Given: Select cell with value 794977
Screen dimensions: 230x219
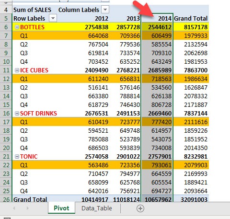Looking at the screenshot, I should (x=130, y=174).
